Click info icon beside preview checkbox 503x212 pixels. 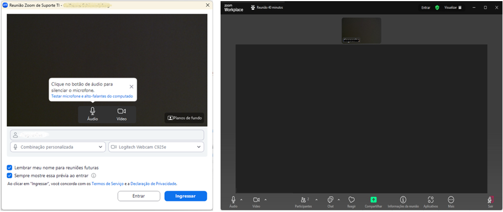[x=93, y=176]
